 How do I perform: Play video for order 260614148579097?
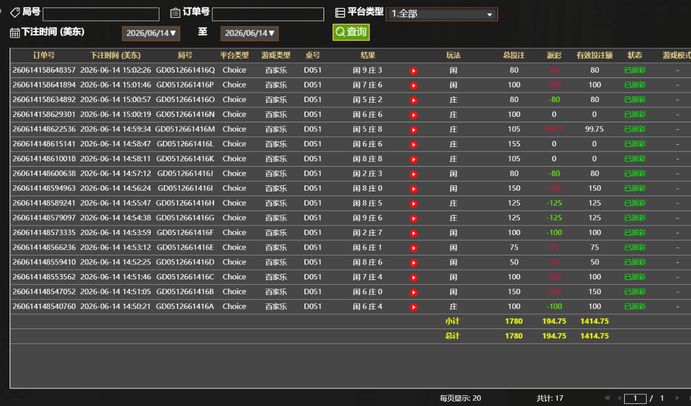pos(413,218)
